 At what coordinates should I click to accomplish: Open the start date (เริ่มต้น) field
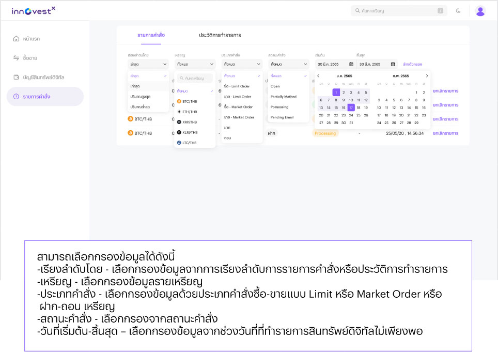point(335,64)
